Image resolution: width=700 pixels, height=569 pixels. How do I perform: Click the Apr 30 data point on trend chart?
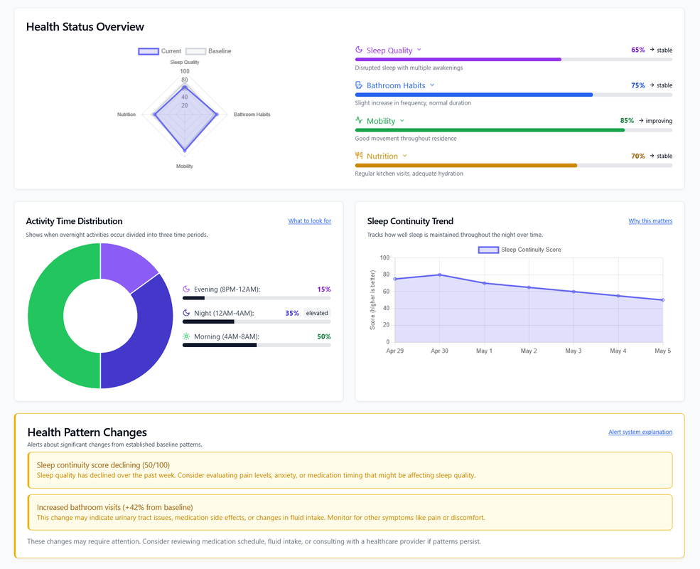coord(440,275)
